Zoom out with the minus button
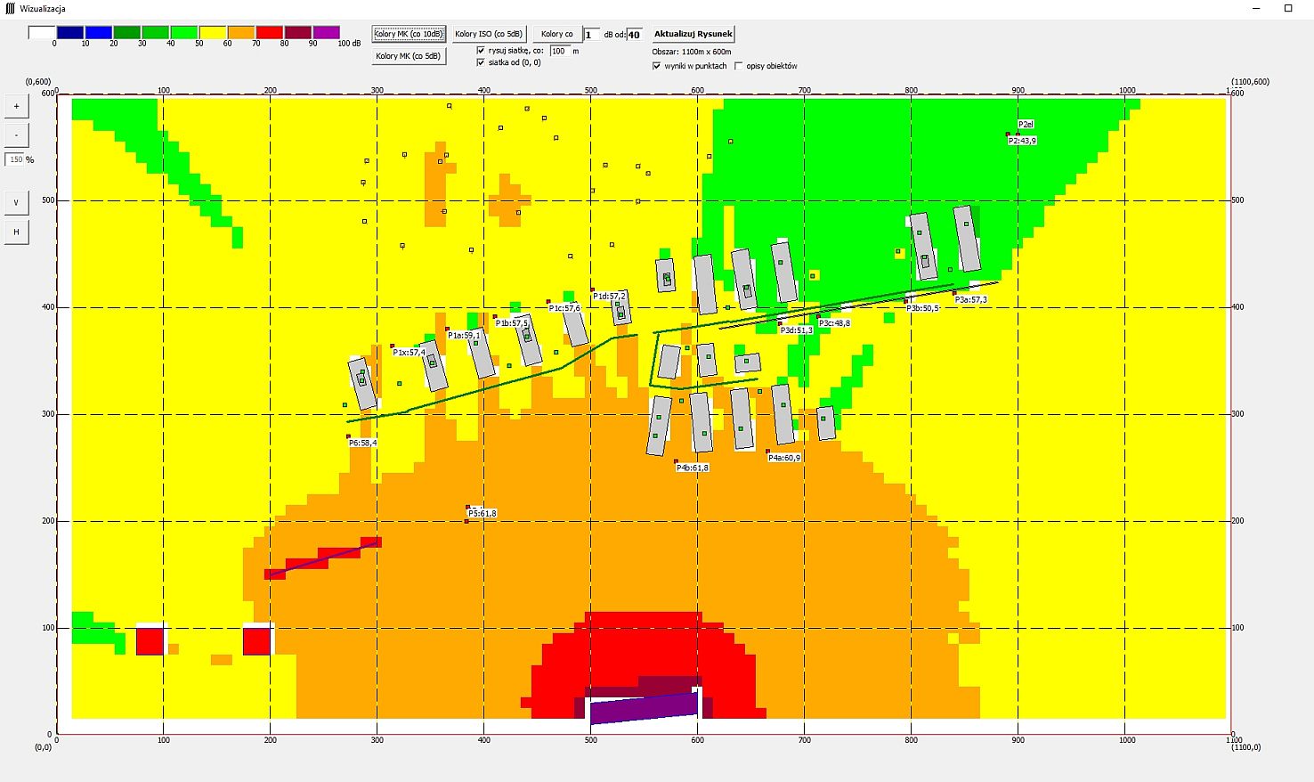This screenshot has height=782, width=1314. pyautogui.click(x=16, y=135)
